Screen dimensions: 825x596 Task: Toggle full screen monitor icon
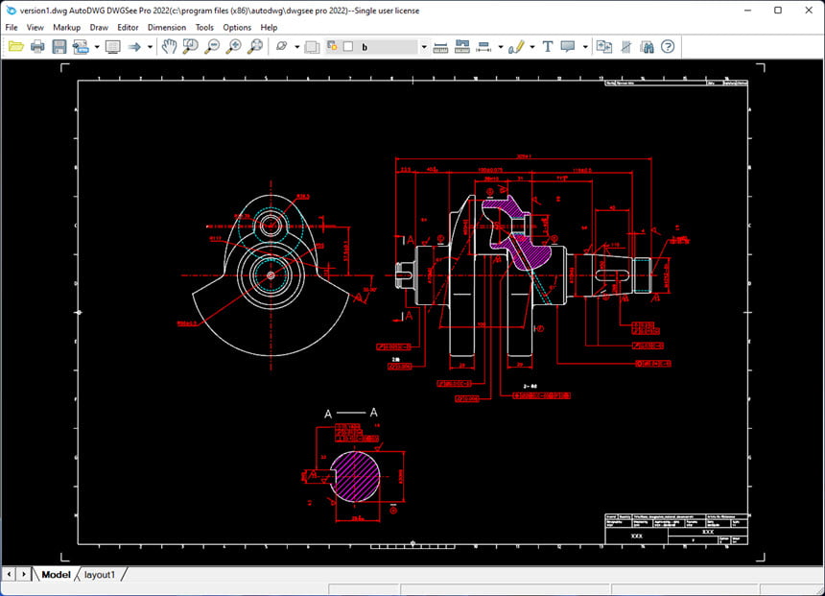point(112,47)
